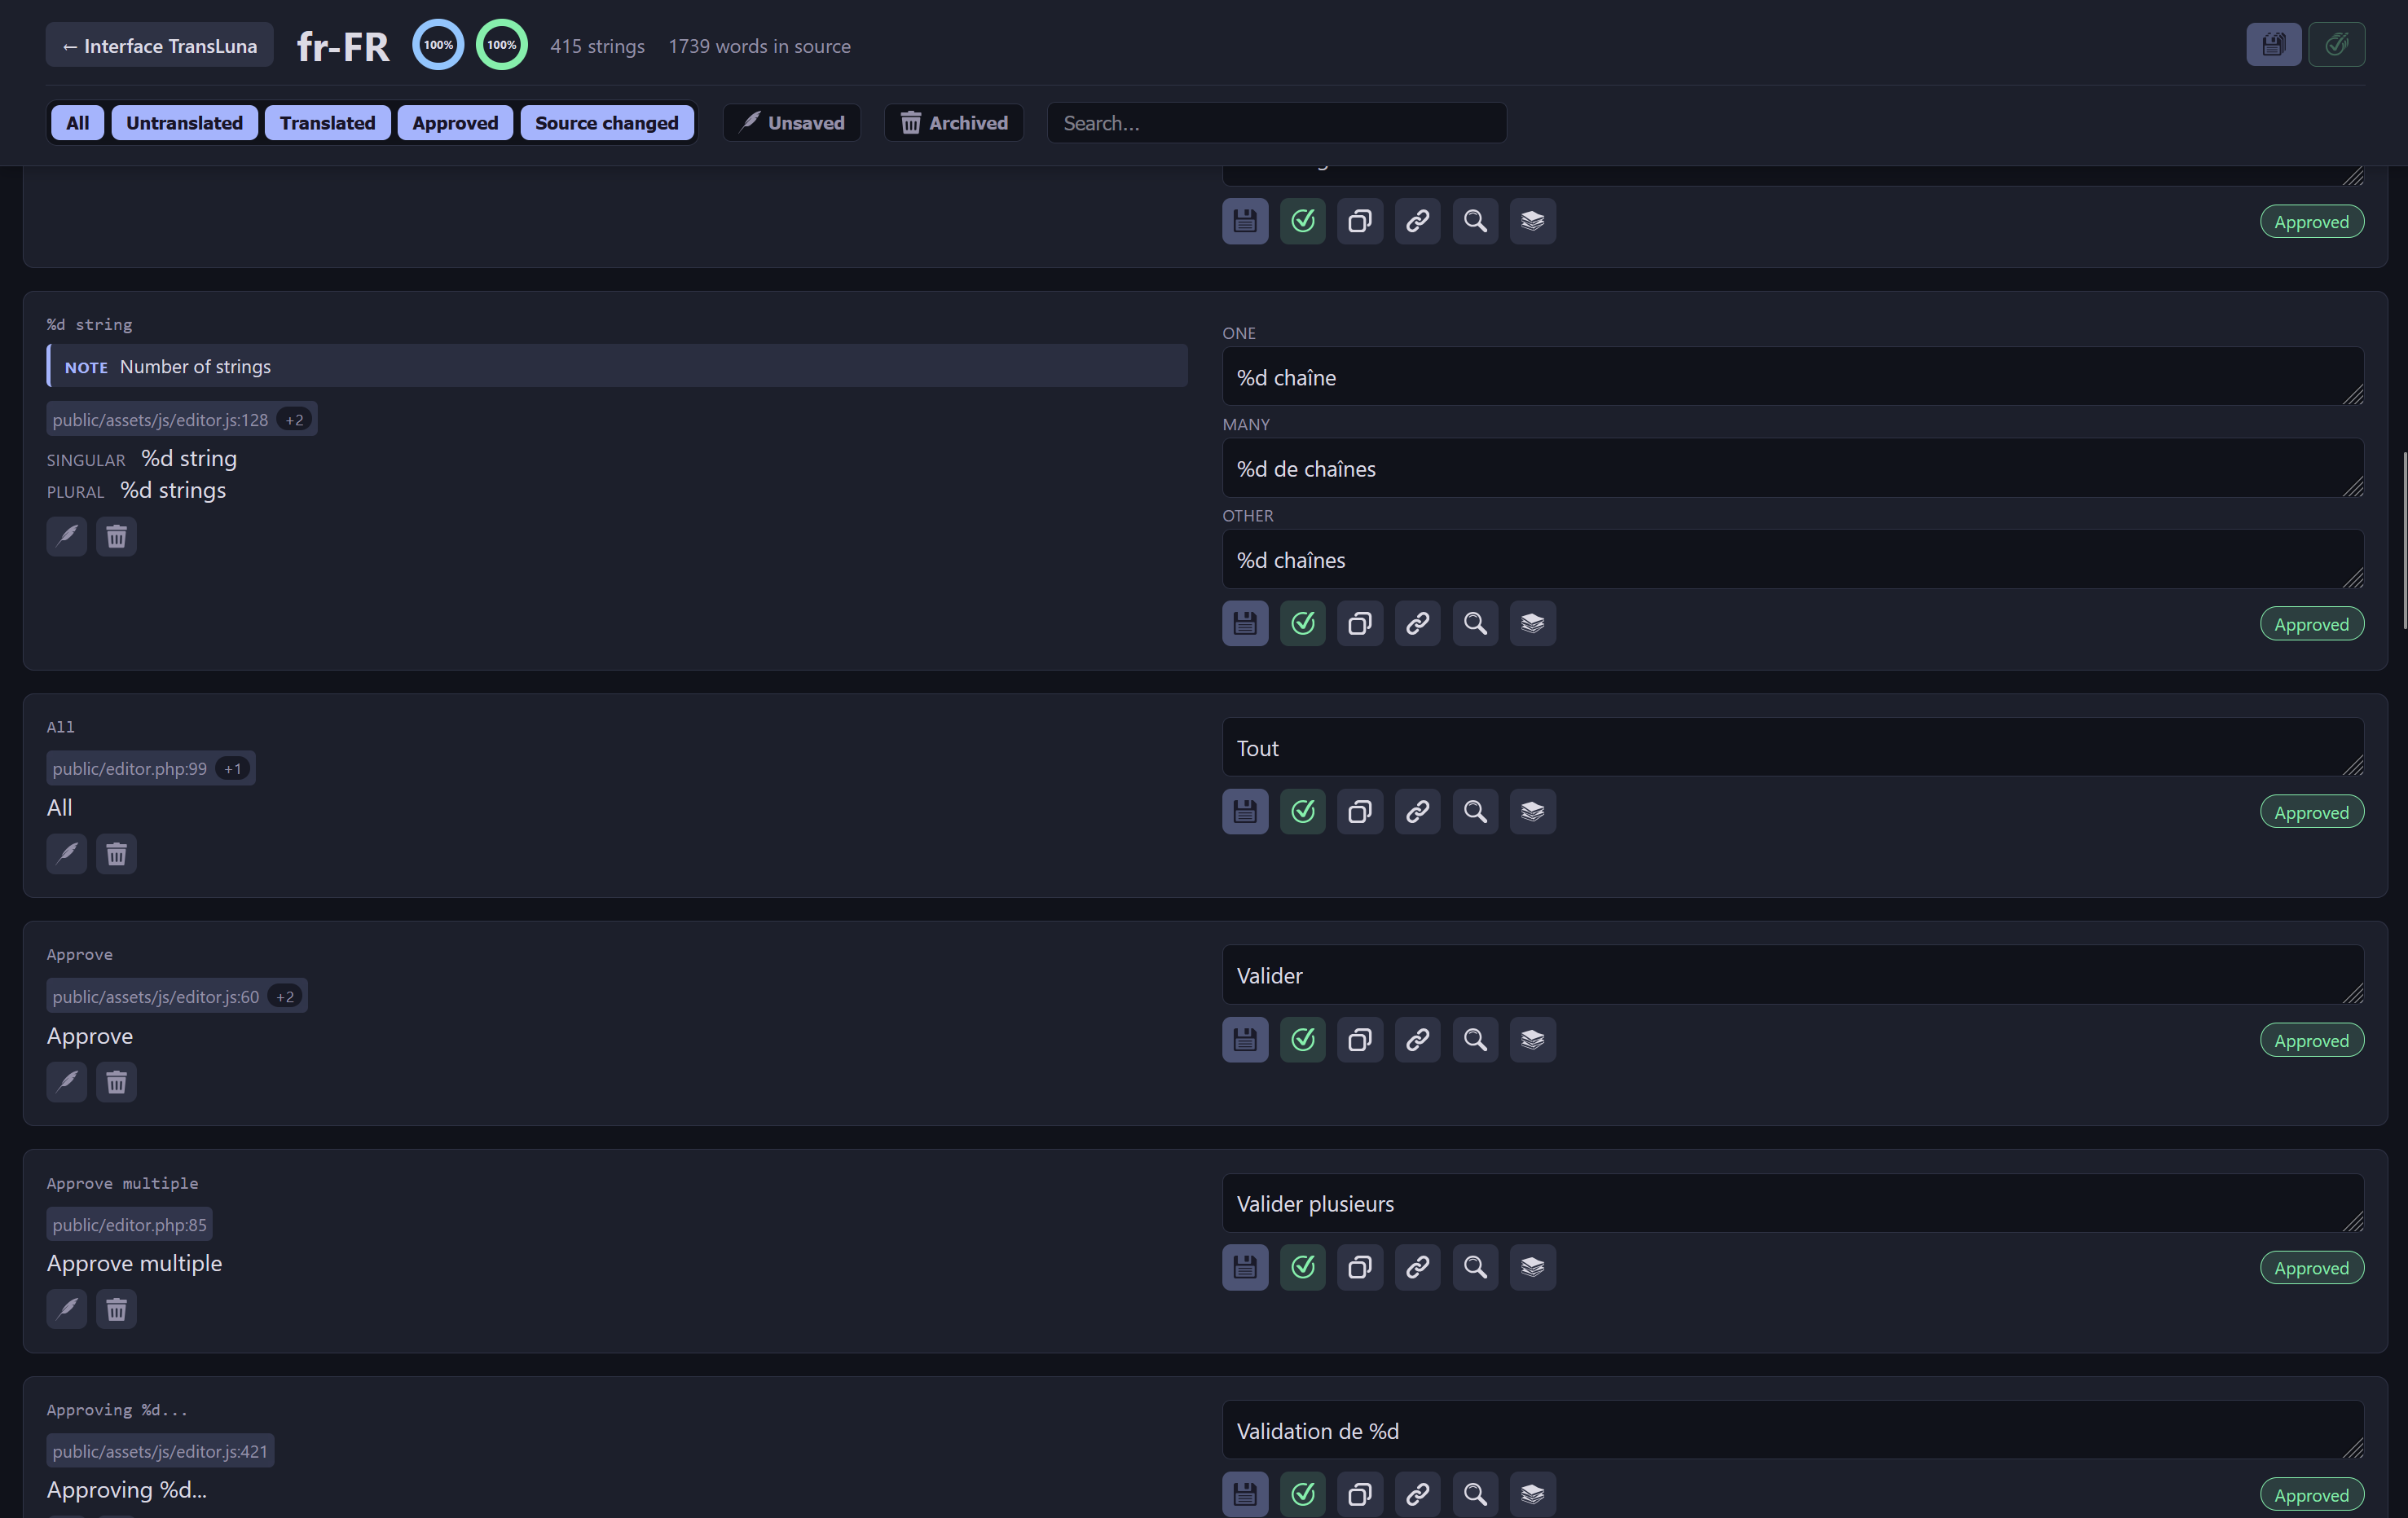Click search icon in '%d string' row
Image resolution: width=2408 pixels, height=1518 pixels.
tap(1475, 624)
